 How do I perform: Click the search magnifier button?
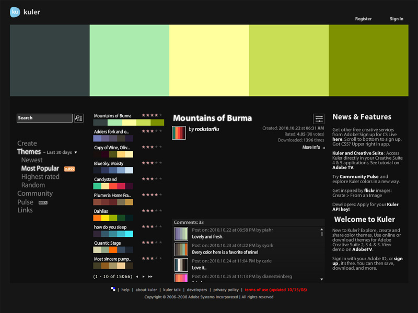point(79,118)
